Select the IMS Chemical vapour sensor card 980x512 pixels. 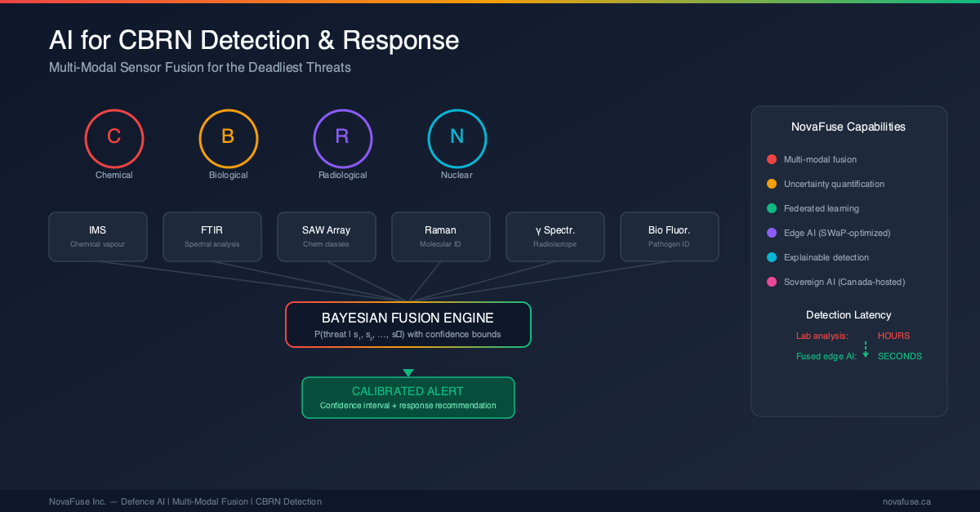(98, 237)
